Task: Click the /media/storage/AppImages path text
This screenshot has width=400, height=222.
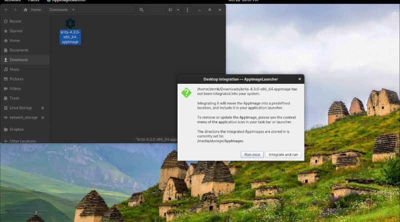Action: [x=220, y=141]
